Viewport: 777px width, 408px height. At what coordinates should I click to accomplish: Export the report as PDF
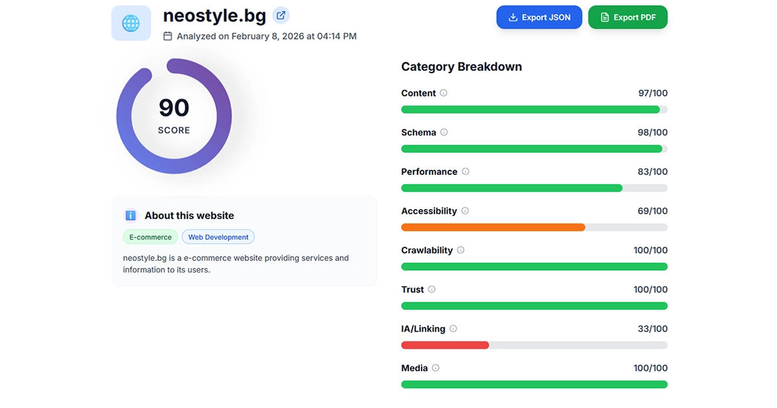[x=627, y=17]
